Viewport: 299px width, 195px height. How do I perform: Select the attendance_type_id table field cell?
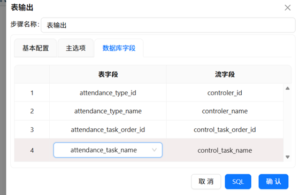coord(108,93)
